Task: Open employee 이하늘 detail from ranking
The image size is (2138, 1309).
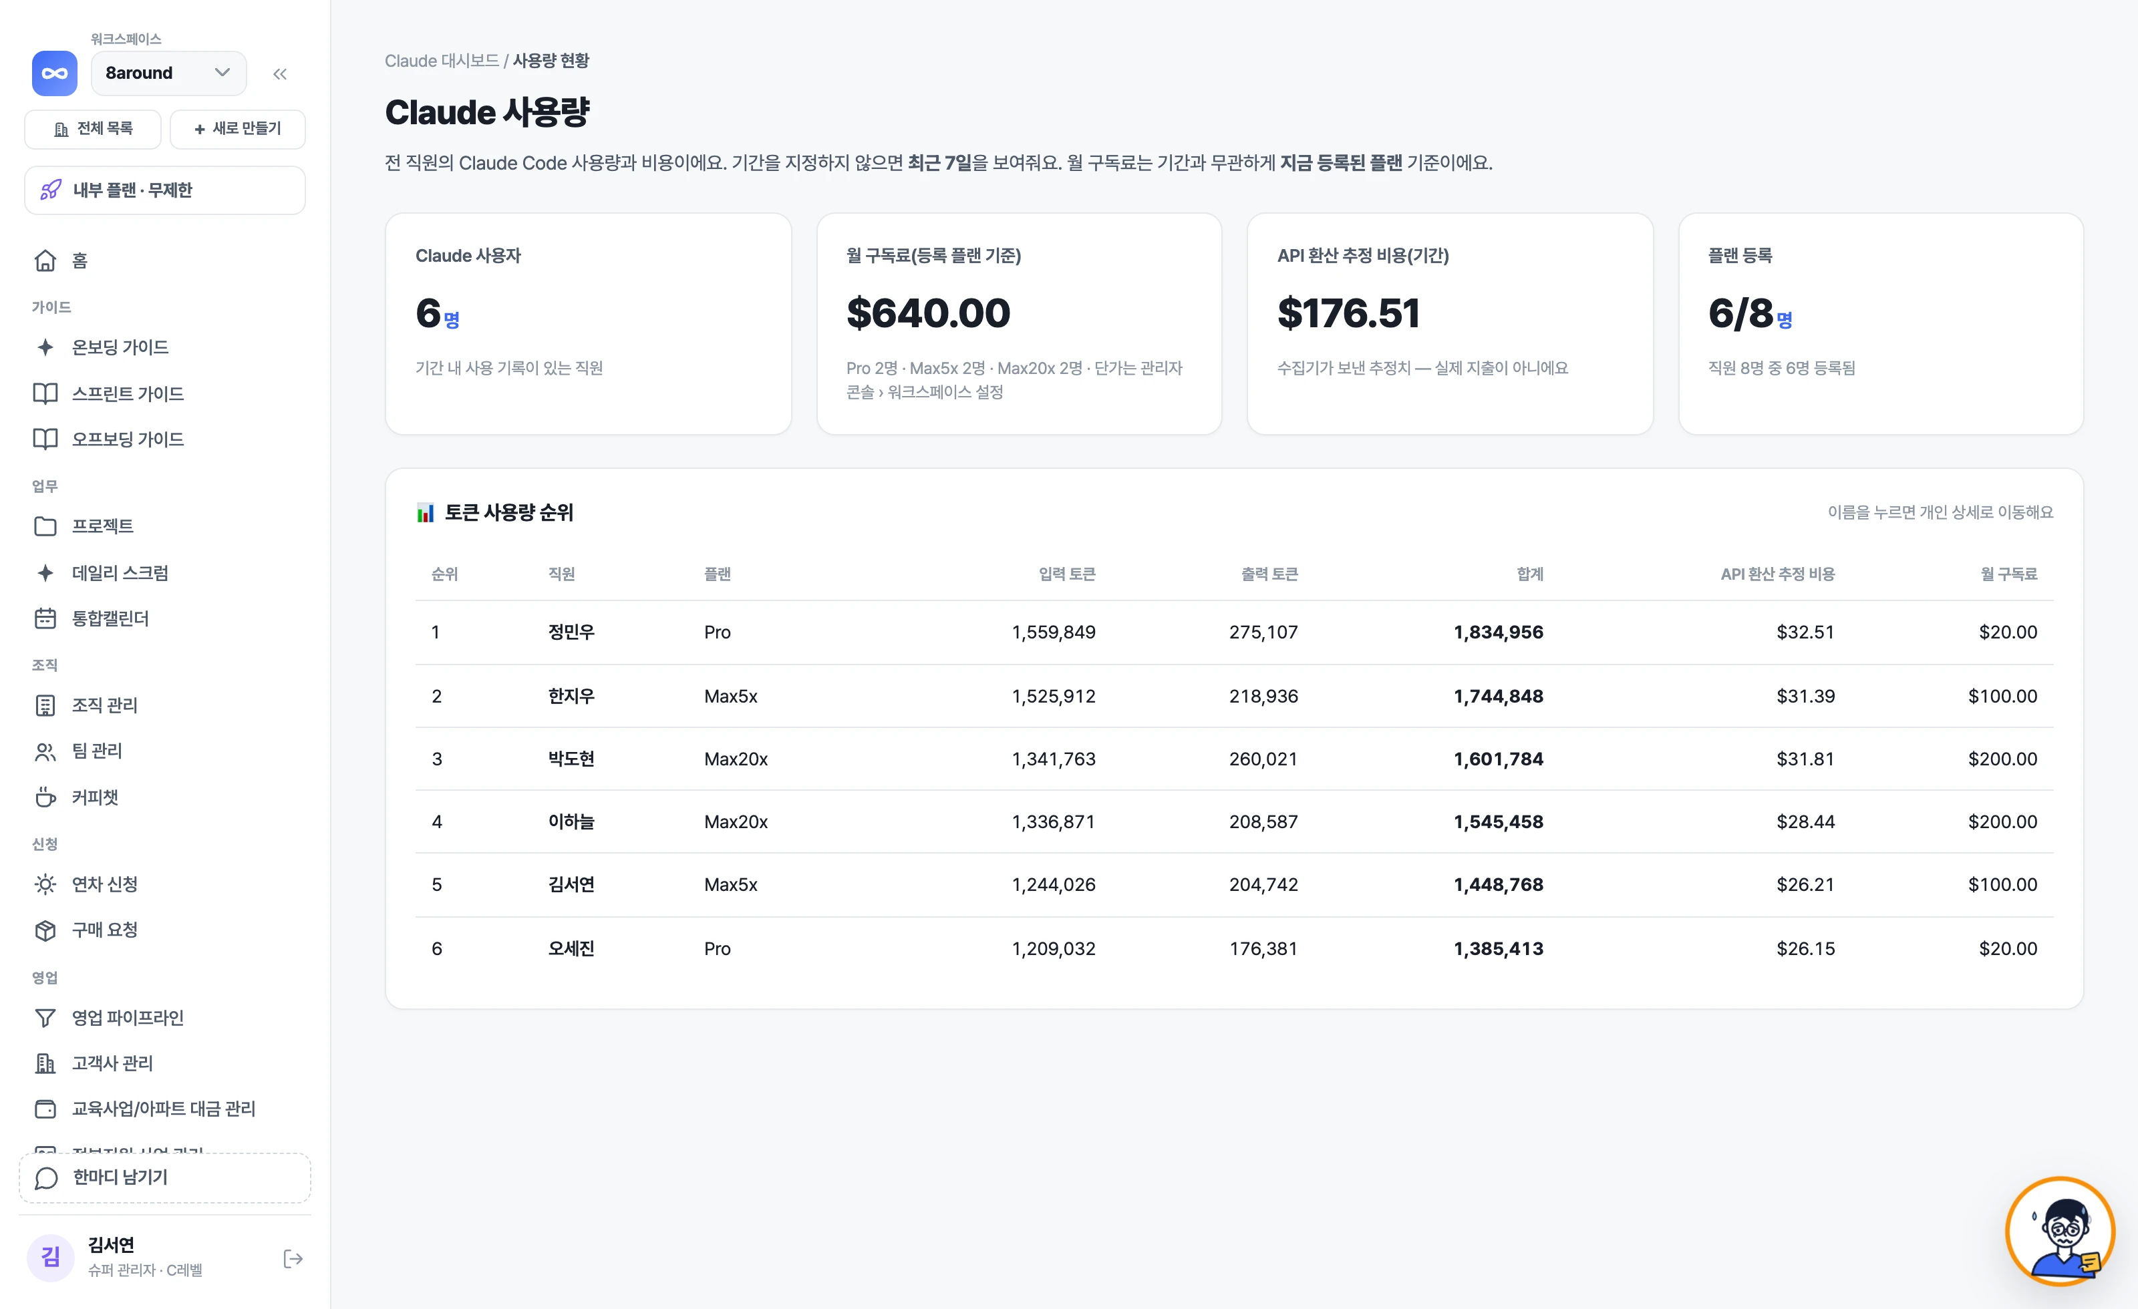Action: [571, 821]
